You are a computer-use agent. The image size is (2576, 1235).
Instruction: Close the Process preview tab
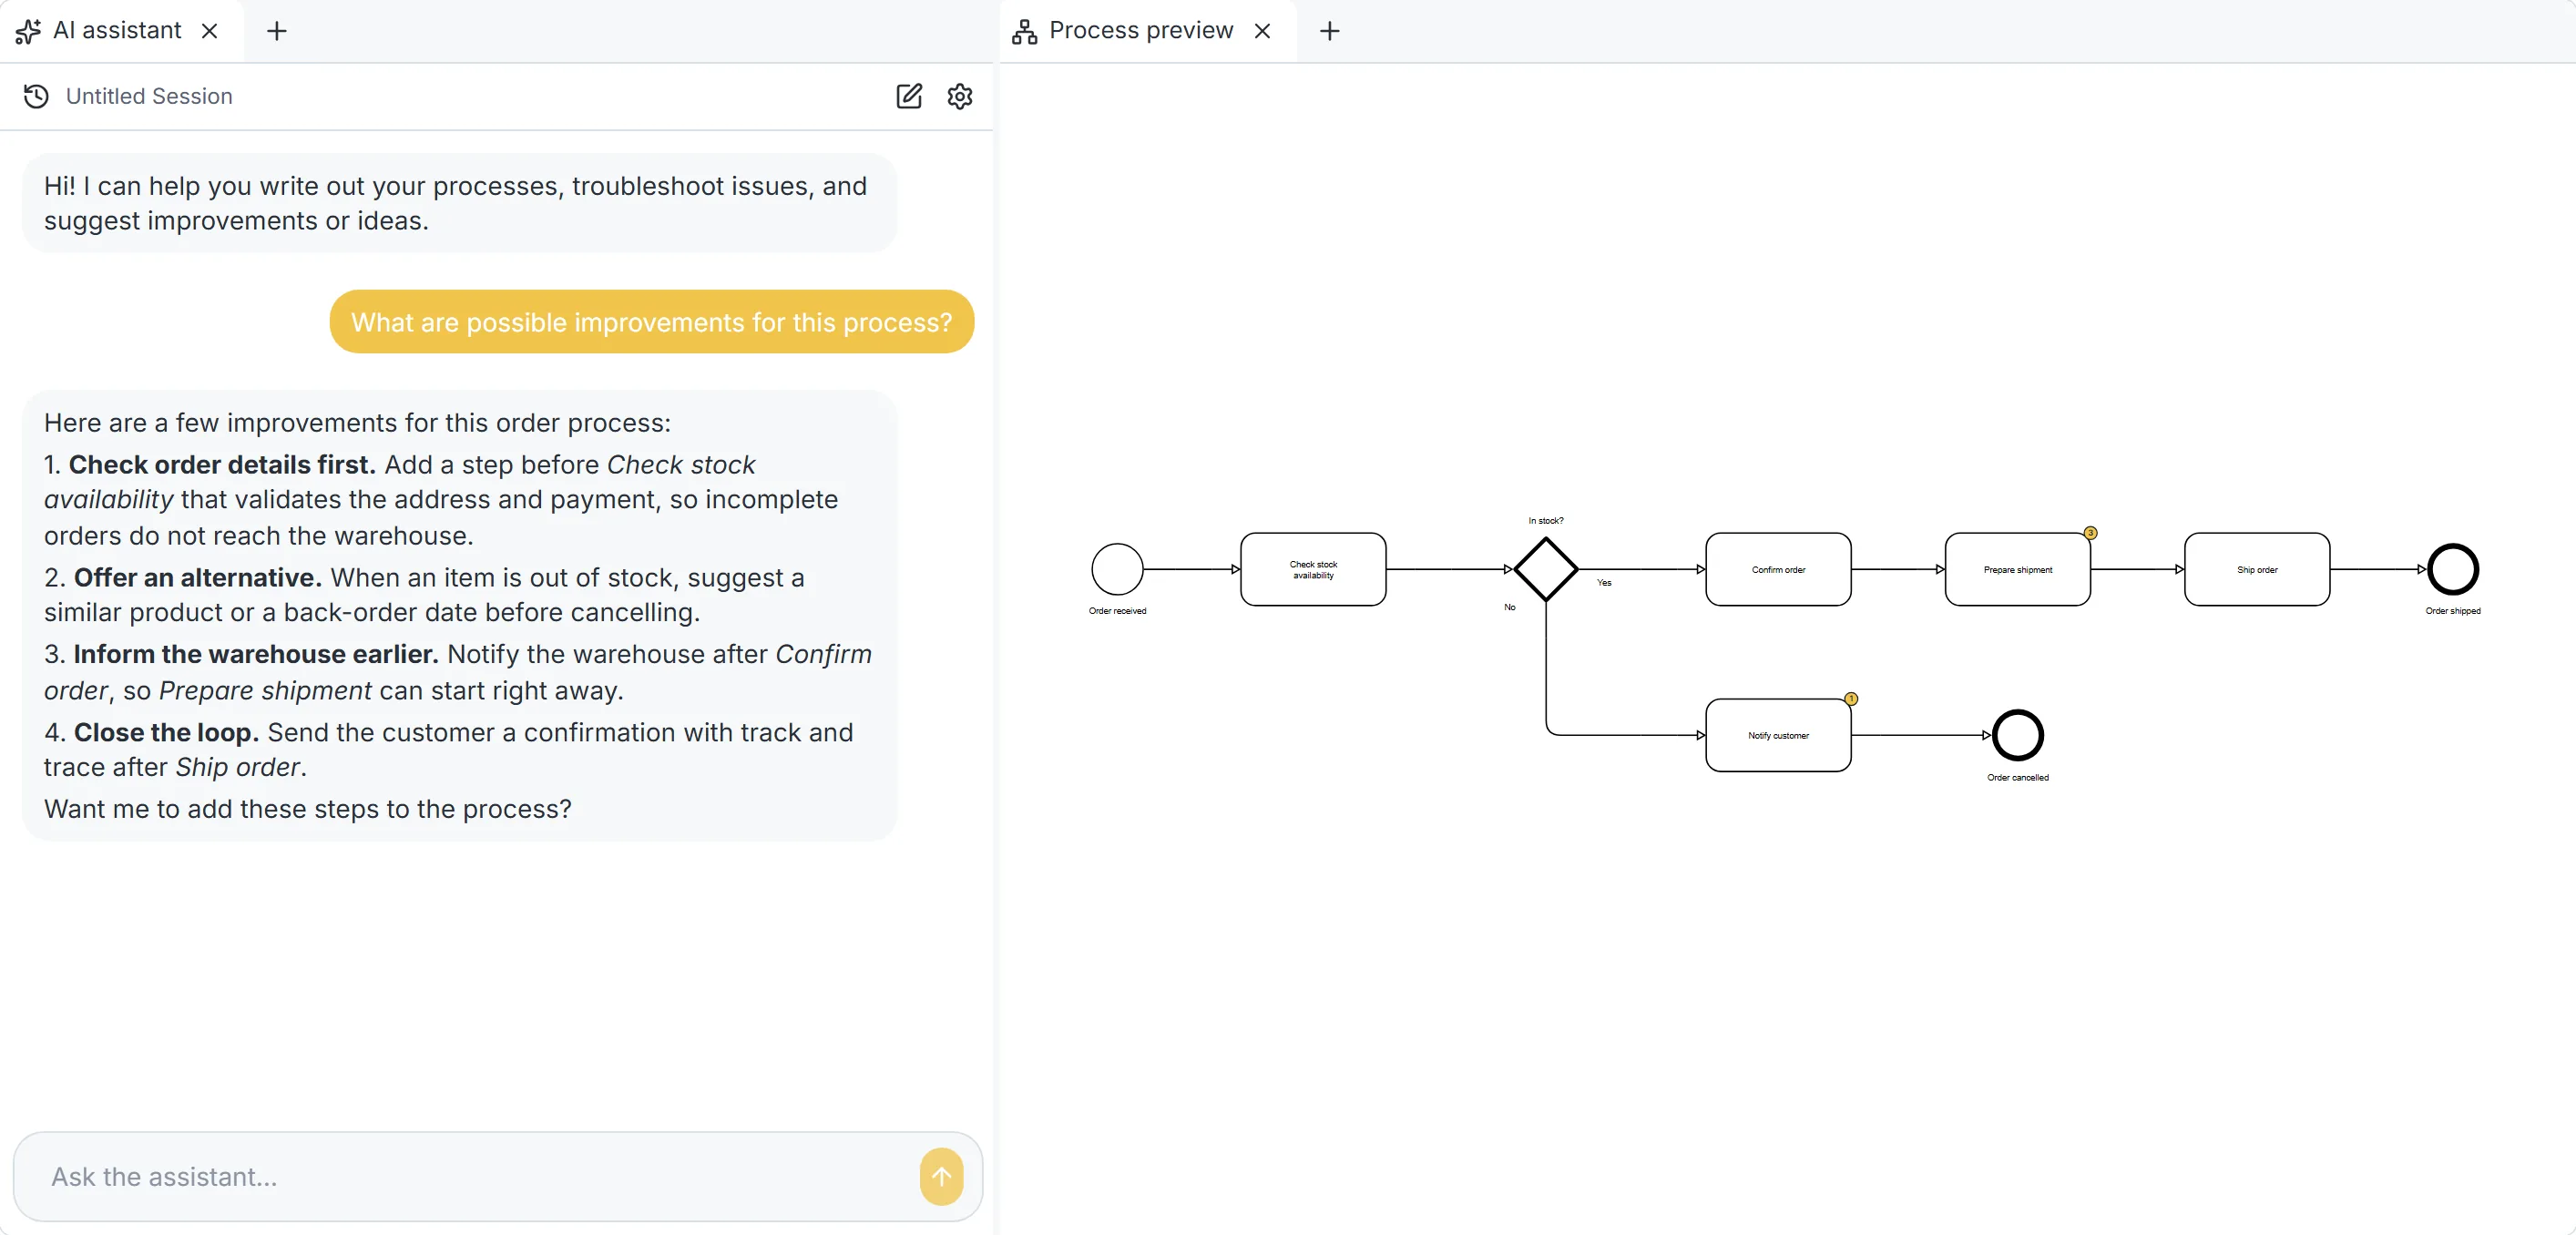[x=1262, y=31]
